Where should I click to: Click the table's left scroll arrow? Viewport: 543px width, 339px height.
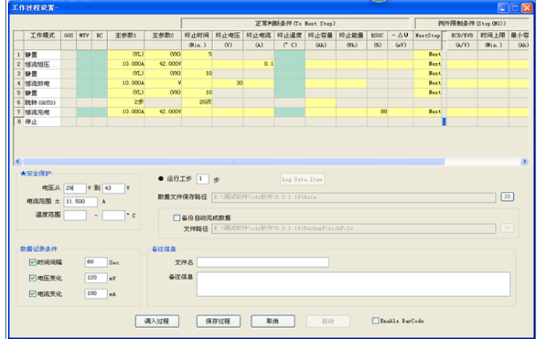pyautogui.click(x=18, y=161)
